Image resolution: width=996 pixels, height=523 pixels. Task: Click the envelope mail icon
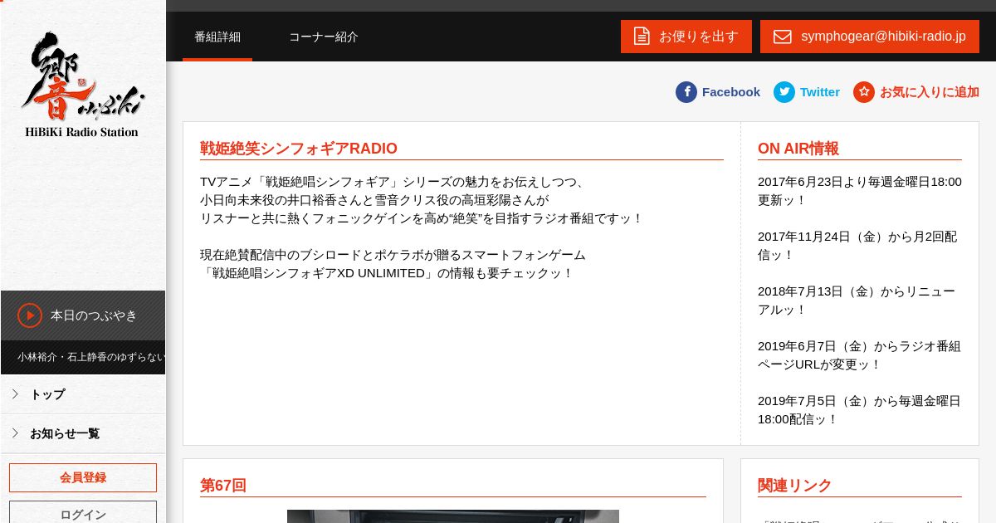[x=782, y=37]
